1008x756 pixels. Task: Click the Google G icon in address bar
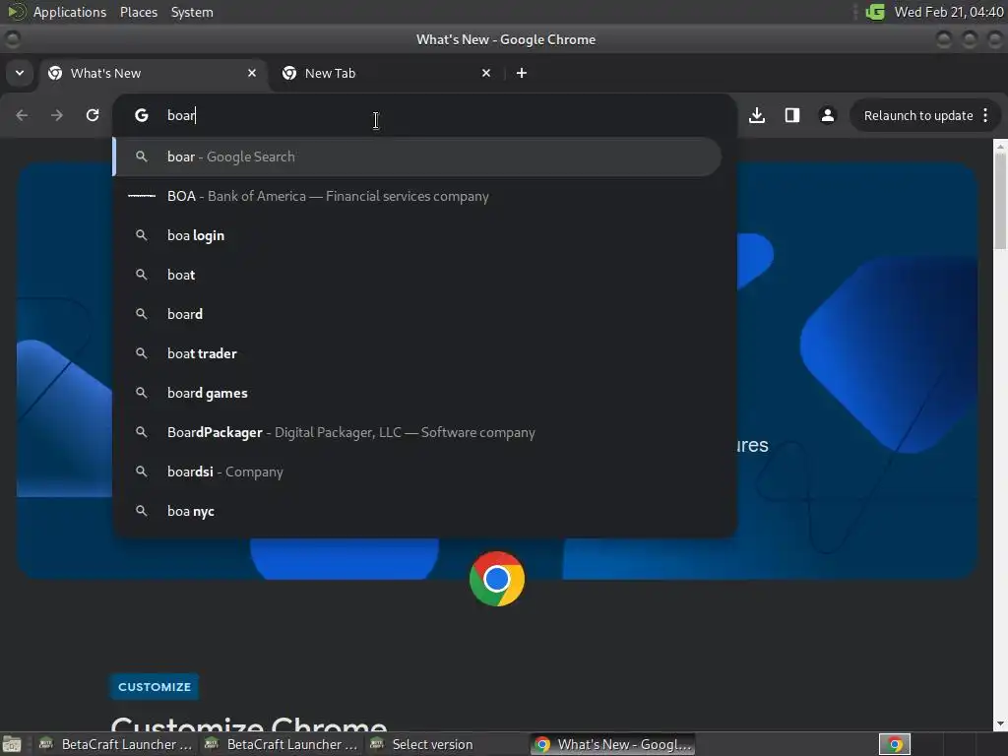[x=142, y=115]
